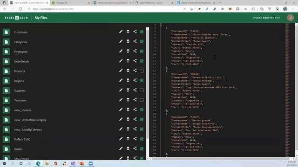Edit the Categories file
Screen dimensions: 298x167
[x=121, y=41]
